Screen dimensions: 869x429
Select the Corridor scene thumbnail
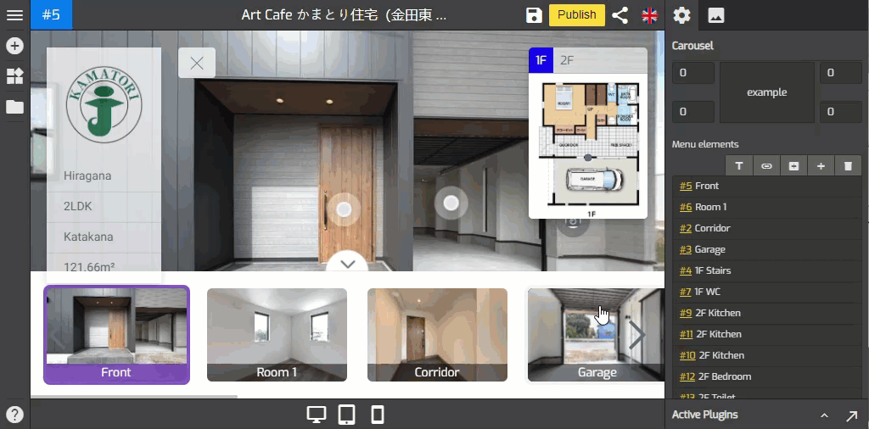437,335
